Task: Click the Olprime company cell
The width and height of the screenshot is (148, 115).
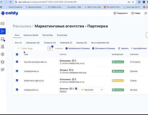Action: 134,71
